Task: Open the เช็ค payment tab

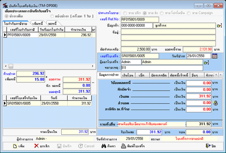Action: [142, 75]
